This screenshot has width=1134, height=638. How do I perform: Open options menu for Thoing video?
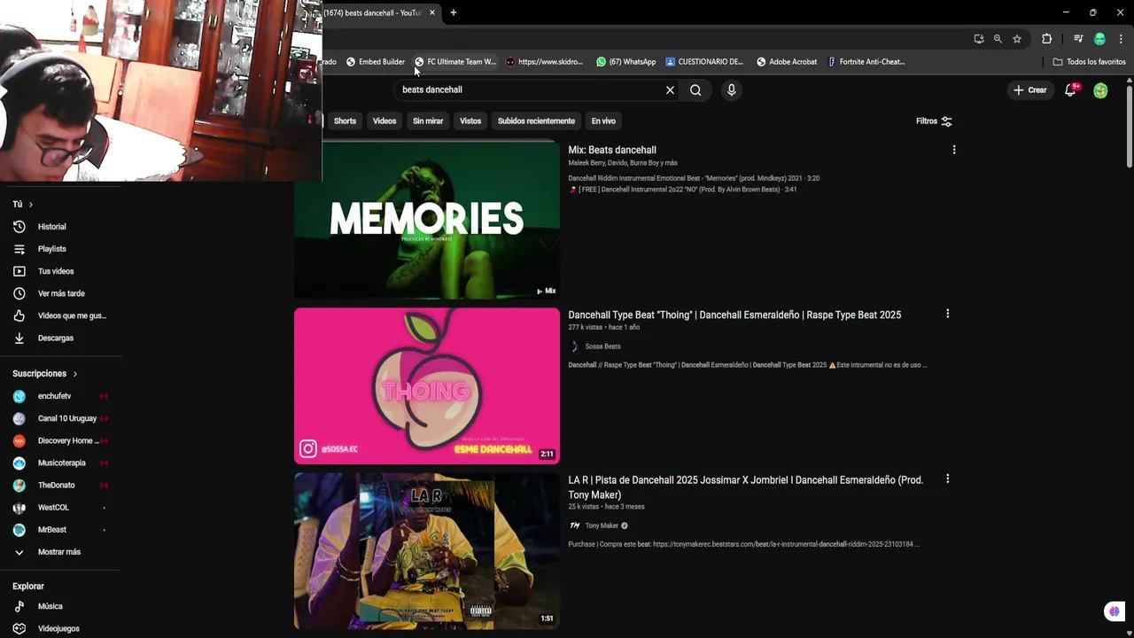pos(947,314)
